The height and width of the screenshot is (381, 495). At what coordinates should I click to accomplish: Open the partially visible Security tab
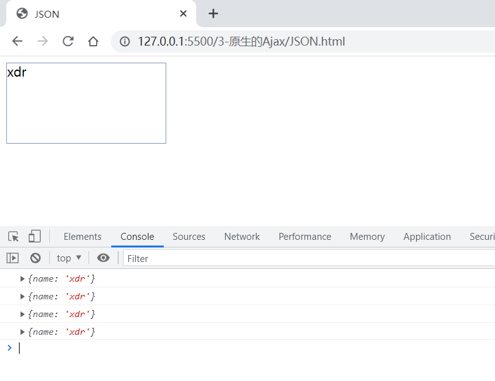click(x=482, y=237)
